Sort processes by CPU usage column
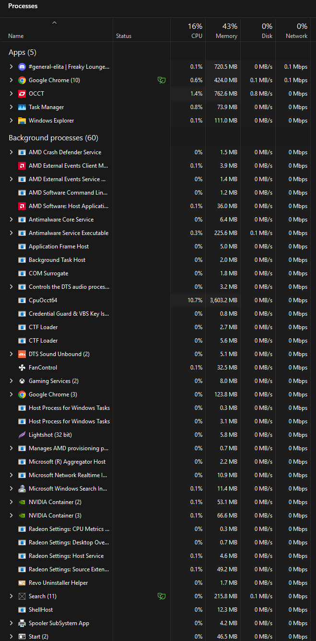316x641 pixels. click(x=188, y=31)
